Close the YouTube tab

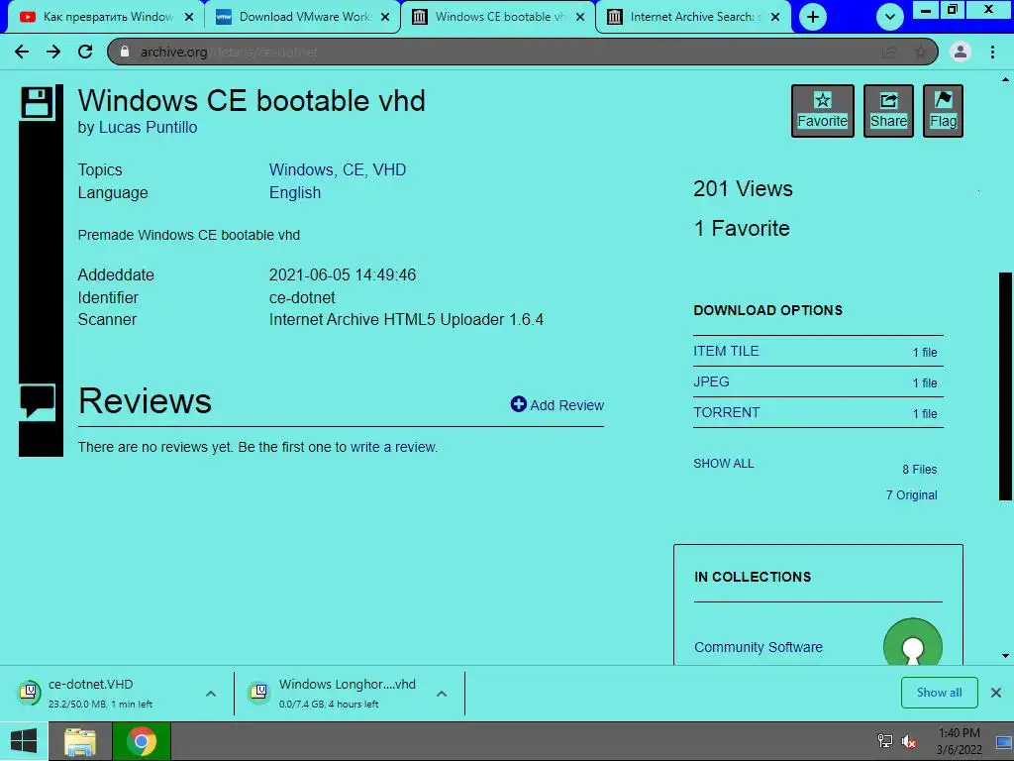[x=189, y=18]
